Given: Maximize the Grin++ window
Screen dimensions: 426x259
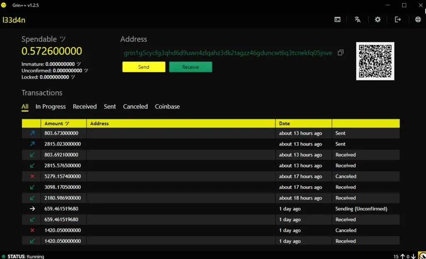Looking at the screenshot, I should [x=404, y=5].
